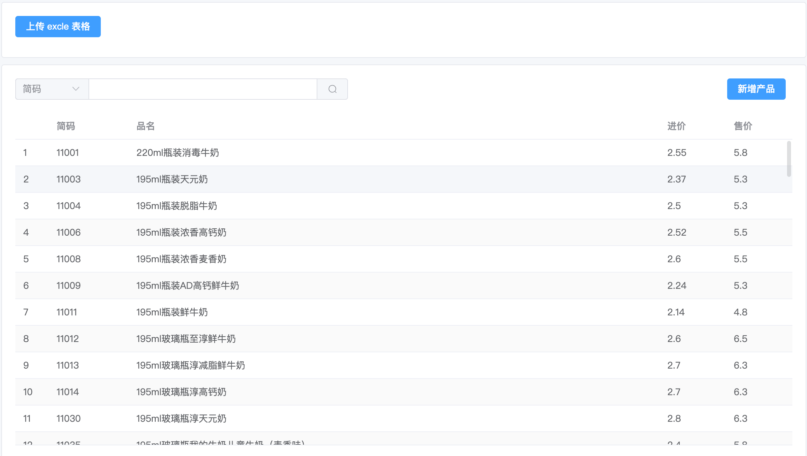Select code cell 11003
The height and width of the screenshot is (456, 807).
[68, 179]
